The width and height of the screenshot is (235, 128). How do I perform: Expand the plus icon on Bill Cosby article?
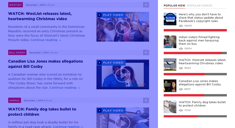tap(146, 53)
